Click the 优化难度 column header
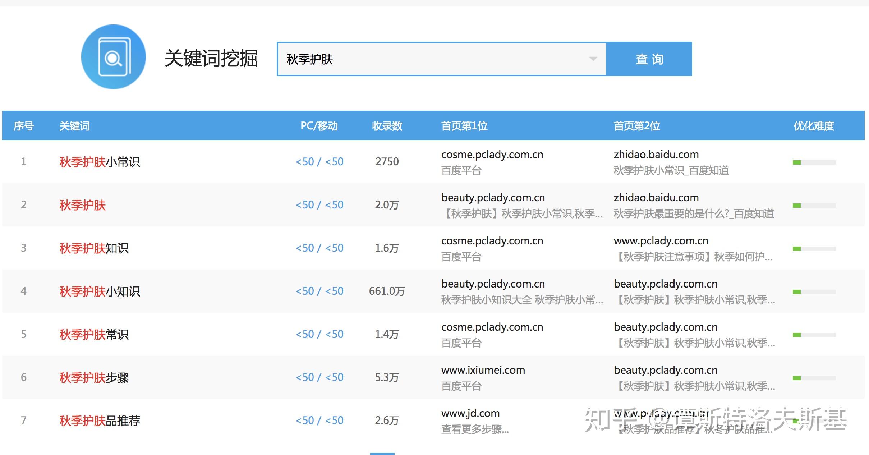 coord(814,126)
